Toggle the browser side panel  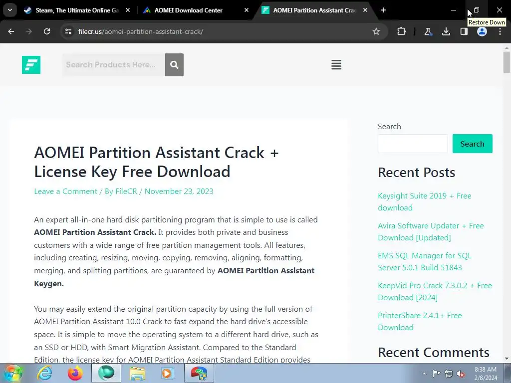(x=464, y=31)
